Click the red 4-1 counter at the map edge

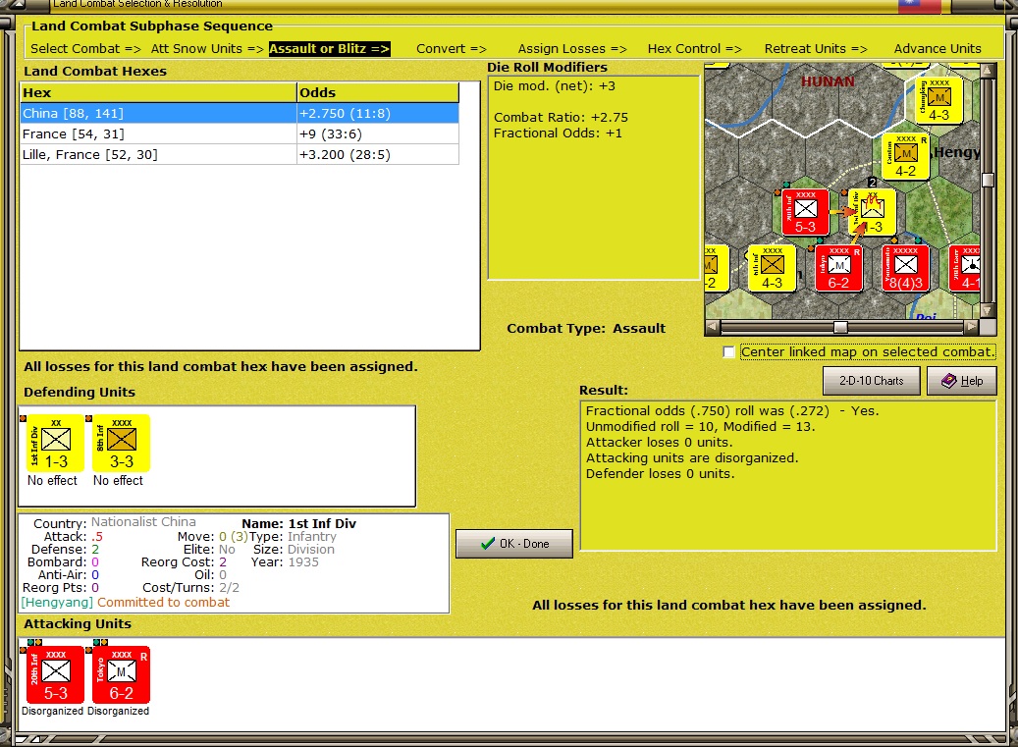pos(965,268)
